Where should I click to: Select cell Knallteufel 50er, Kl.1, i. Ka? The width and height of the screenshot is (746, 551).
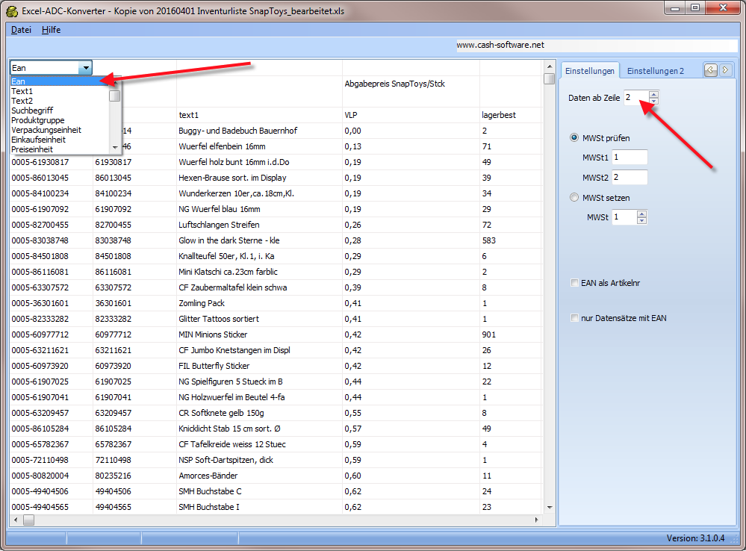coord(259,256)
